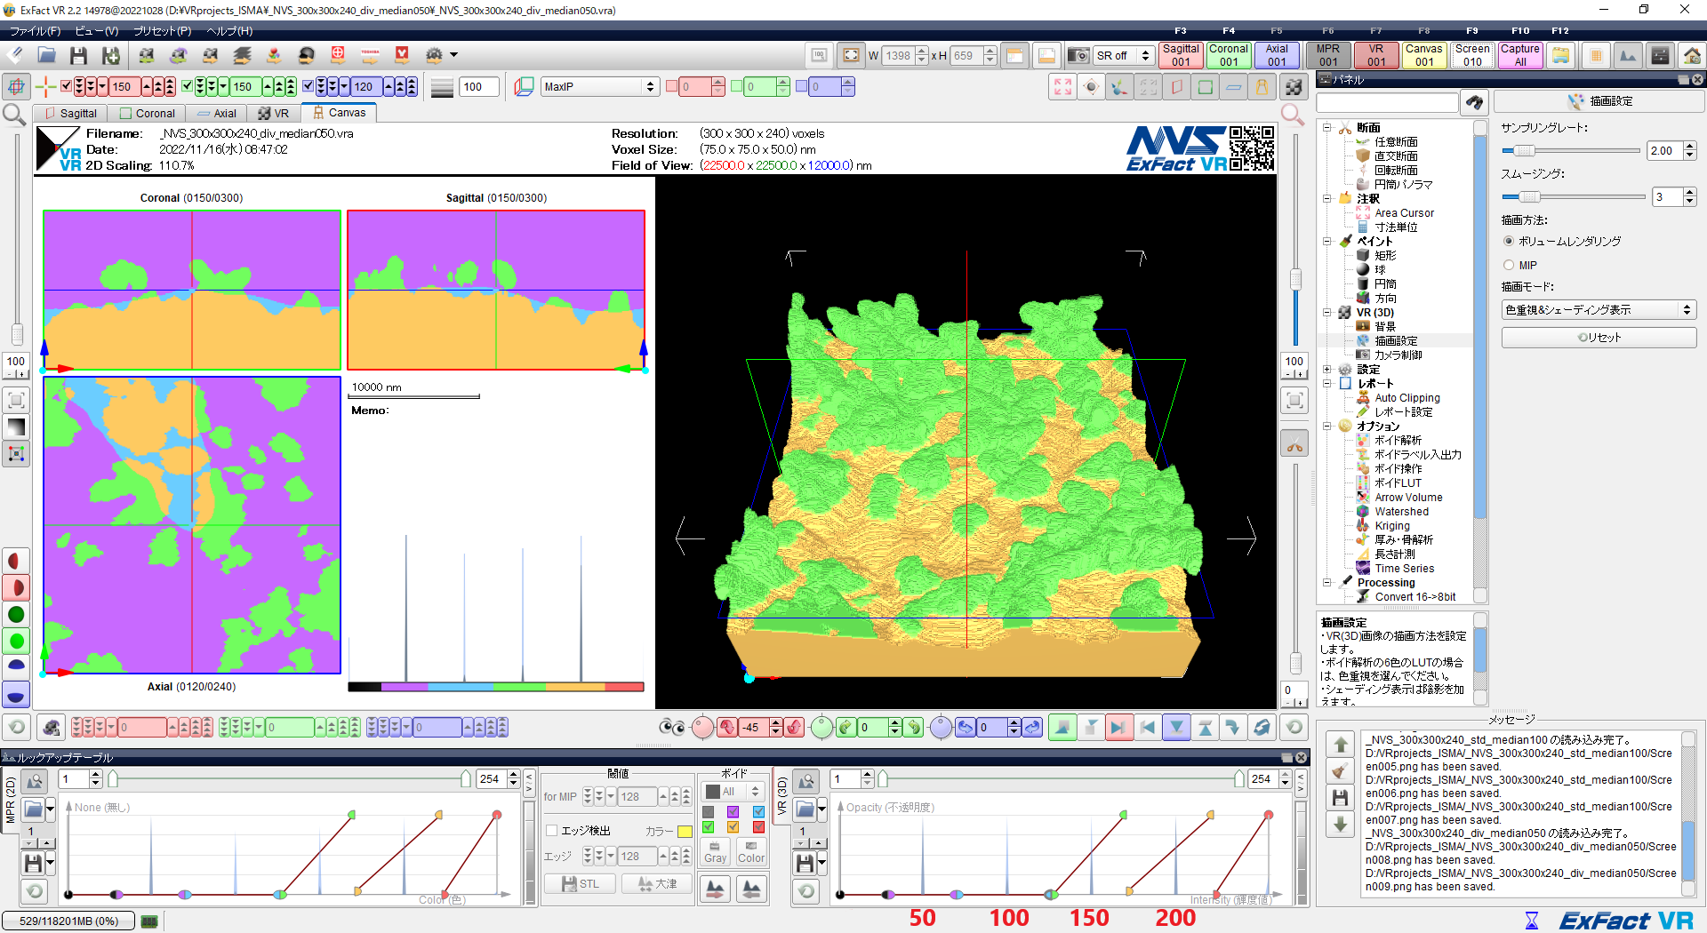Click the panel search input field
Screen dimensions: 1707x933
point(1387,102)
